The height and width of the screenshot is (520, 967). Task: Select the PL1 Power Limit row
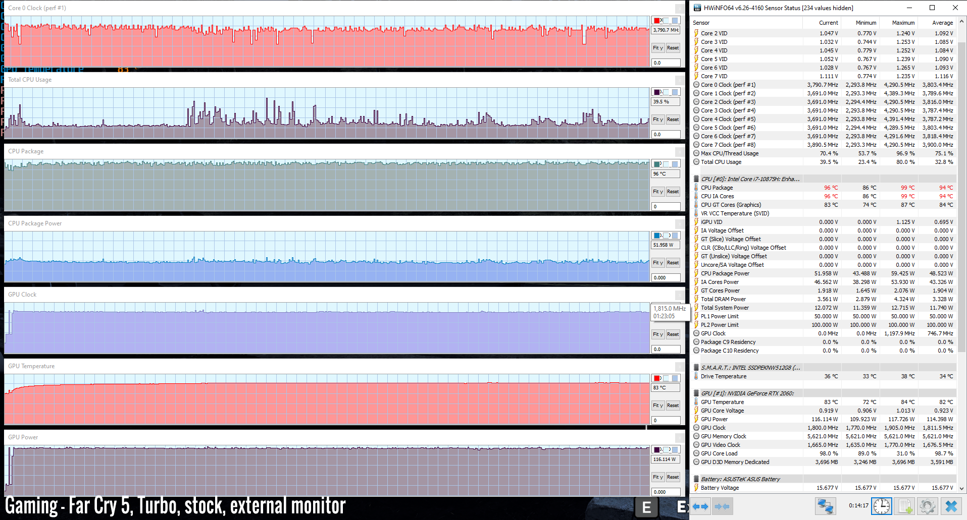point(824,316)
